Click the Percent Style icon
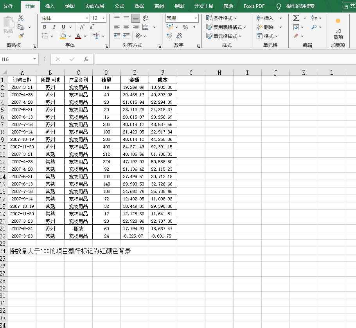 click(185, 27)
